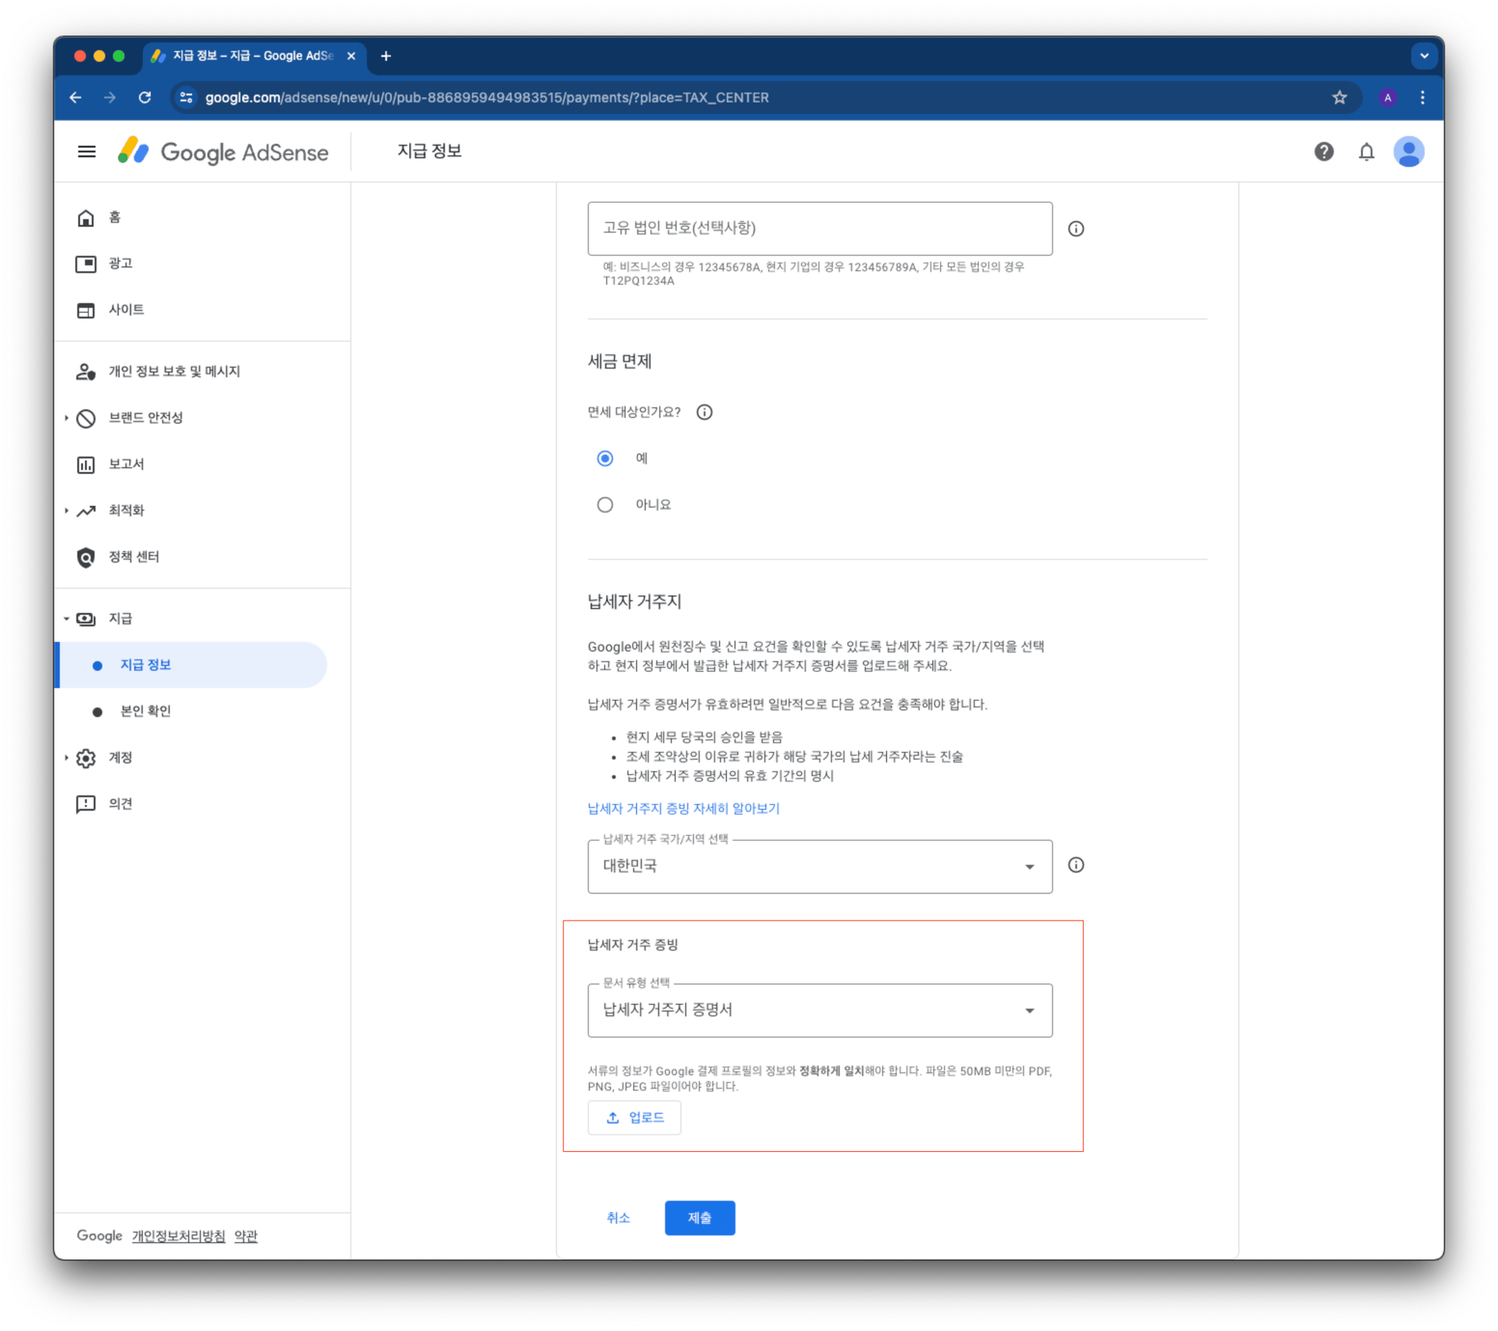This screenshot has height=1331, width=1498.
Task: Click the 고유 법인 번호(선택사항) input field
Action: (x=819, y=228)
